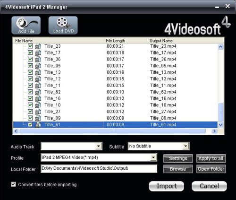Click the video file icon beside Title_17
This screenshot has height=200, width=236.
(38, 52)
